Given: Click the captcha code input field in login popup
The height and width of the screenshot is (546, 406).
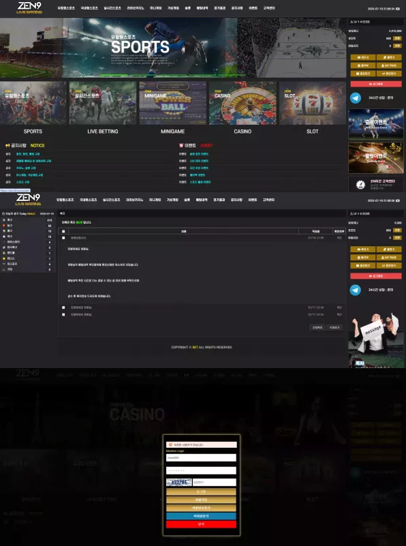Looking at the screenshot, I should [215, 483].
